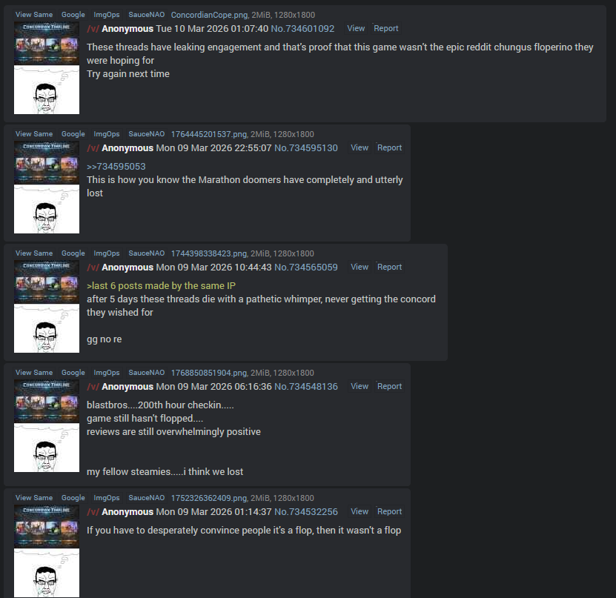
Task: Open the thumbnail of post No.734565059
Action: tap(47, 307)
